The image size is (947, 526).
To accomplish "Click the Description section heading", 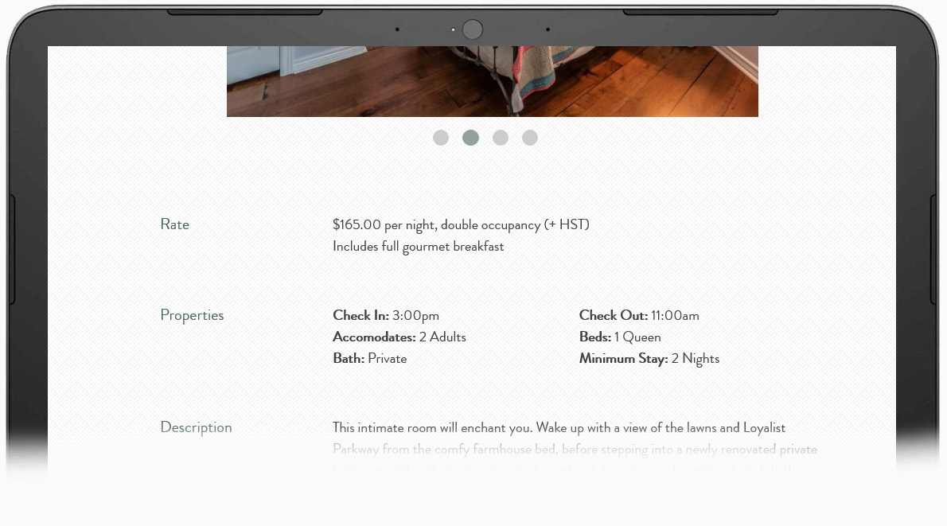I will [197, 427].
